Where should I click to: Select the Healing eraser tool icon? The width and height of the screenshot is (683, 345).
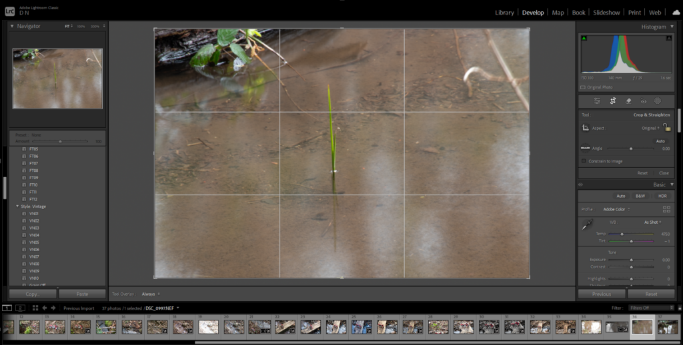click(x=628, y=101)
